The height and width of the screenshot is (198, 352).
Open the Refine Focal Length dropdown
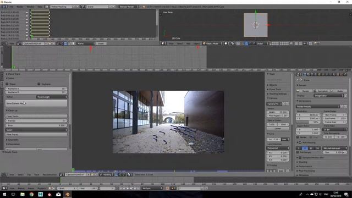pyautogui.click(x=52, y=97)
